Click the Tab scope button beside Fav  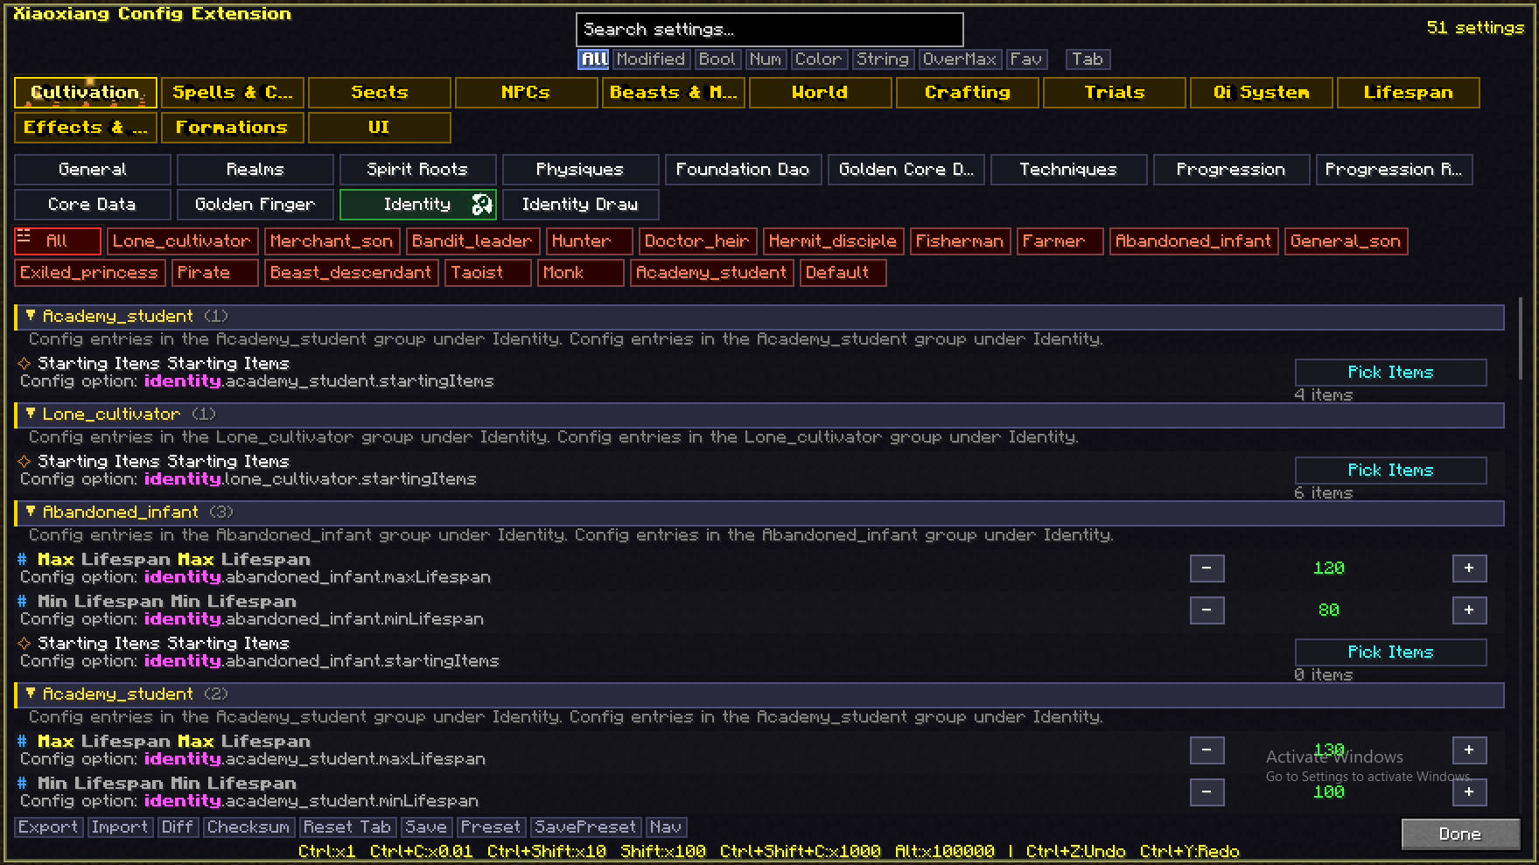pos(1088,59)
